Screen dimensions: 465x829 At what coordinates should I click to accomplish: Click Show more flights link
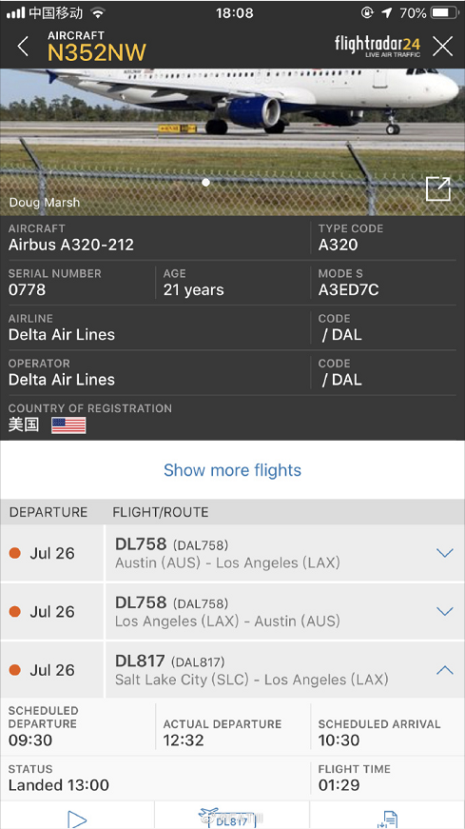[232, 470]
